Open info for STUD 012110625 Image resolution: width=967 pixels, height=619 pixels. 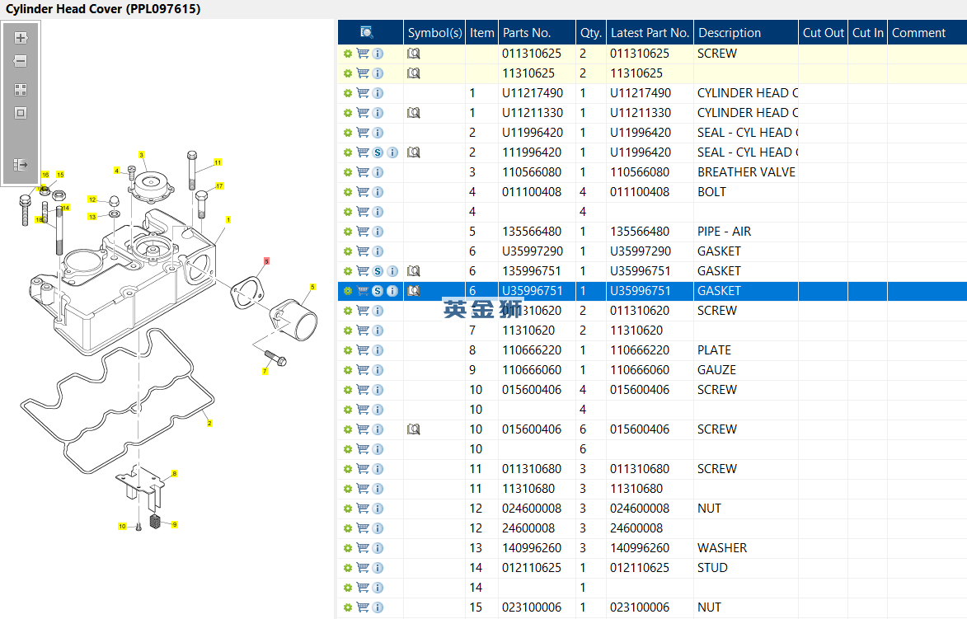tap(378, 568)
